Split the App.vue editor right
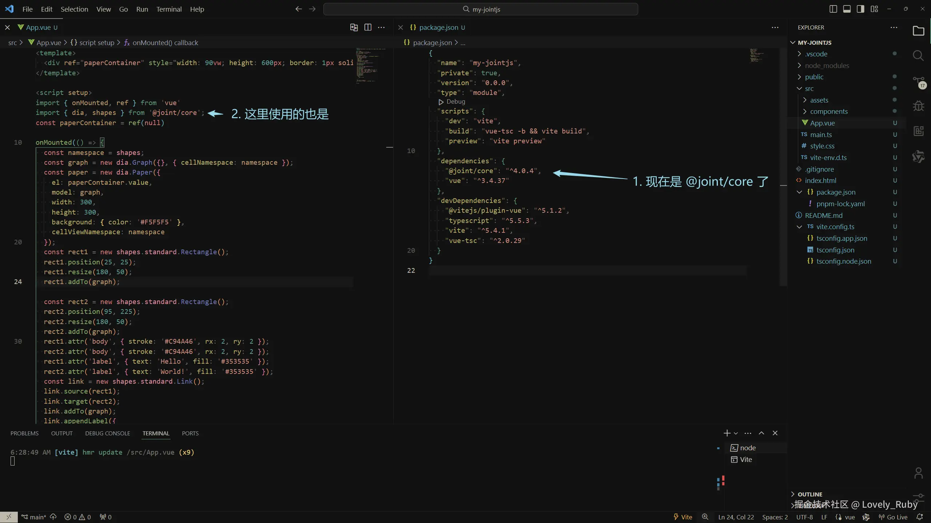The height and width of the screenshot is (523, 931). point(368,27)
